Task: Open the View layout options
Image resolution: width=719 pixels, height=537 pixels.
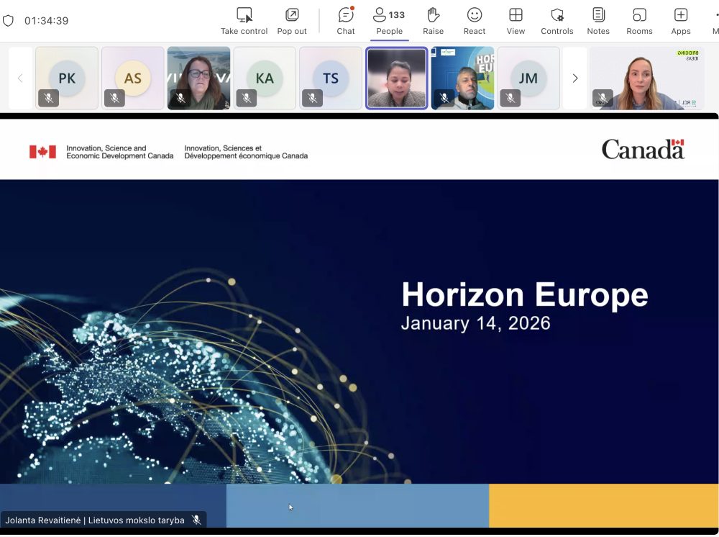Action: (x=516, y=15)
